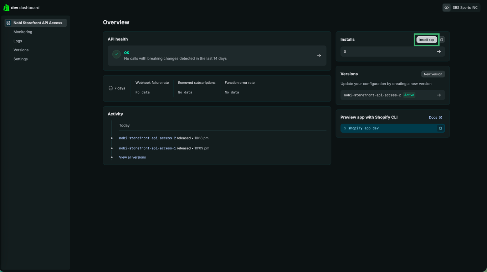The image size is (487, 272).
Task: Click the shopify app dev command text
Action: 363,128
